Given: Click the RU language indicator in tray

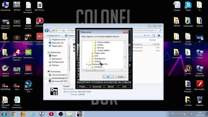Looking at the screenshot, I should 173,114.
